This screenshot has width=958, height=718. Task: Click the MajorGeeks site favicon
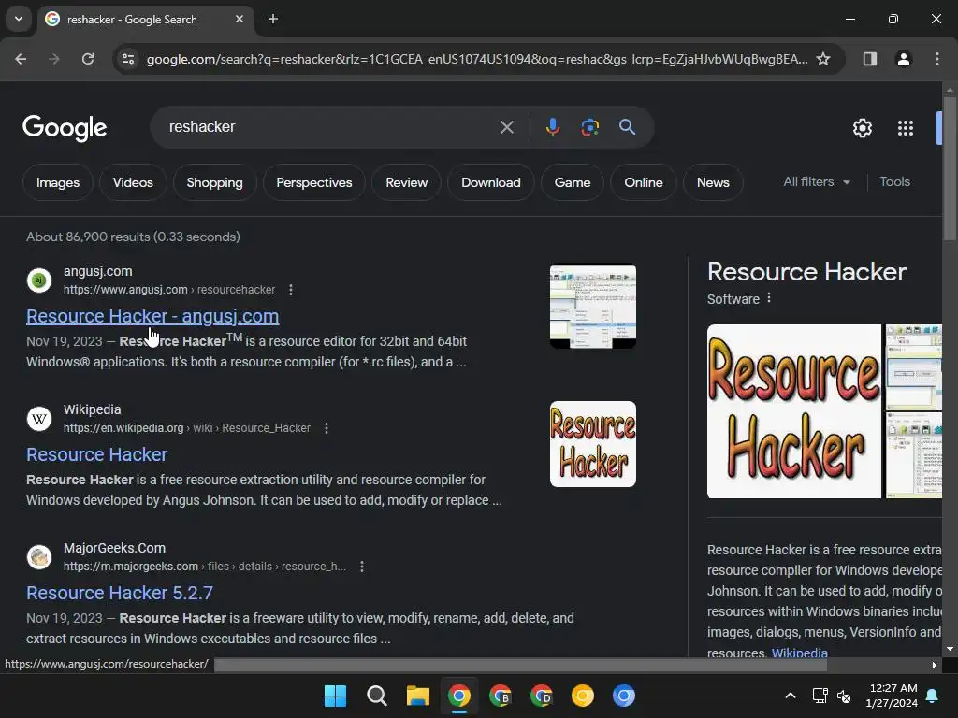(39, 557)
